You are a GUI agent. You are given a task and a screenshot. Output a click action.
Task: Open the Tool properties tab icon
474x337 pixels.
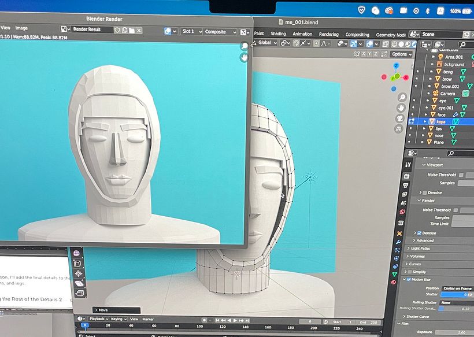(x=408, y=164)
